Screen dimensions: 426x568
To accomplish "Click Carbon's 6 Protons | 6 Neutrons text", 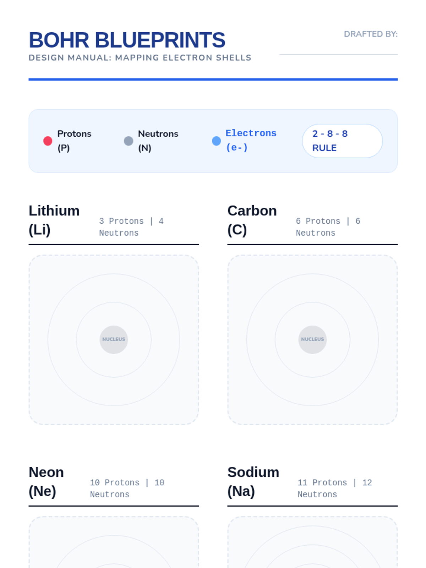I will pos(328,227).
